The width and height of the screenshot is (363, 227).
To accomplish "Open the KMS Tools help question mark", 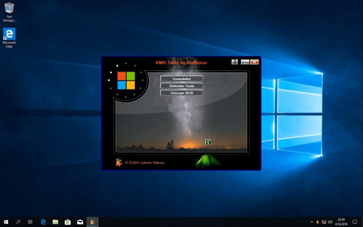I will click(x=235, y=62).
